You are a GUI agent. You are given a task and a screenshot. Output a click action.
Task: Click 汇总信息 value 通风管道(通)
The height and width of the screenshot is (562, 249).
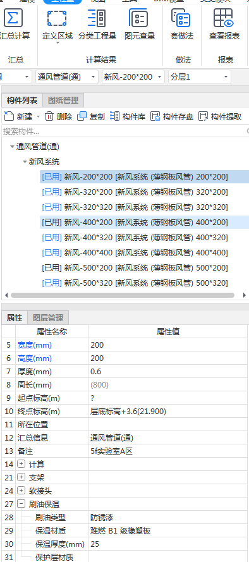pos(167,438)
